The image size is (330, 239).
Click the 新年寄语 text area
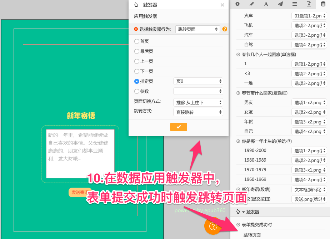coord(80,153)
